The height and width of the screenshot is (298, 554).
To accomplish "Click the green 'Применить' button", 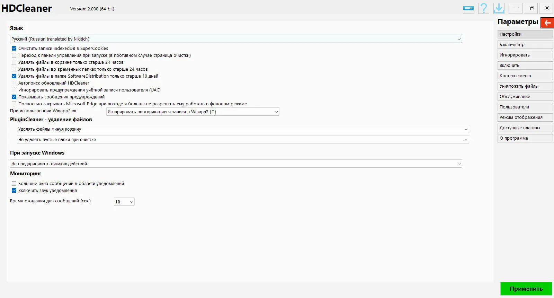I will point(526,289).
